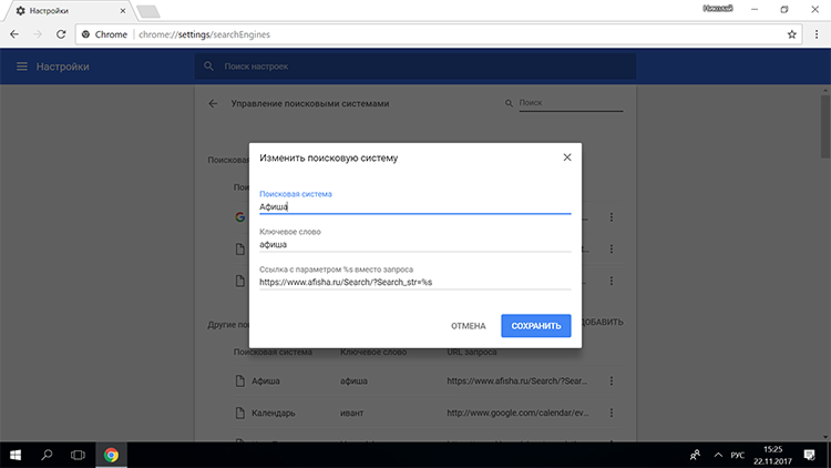Click the Google logo icon in list

pyautogui.click(x=240, y=217)
